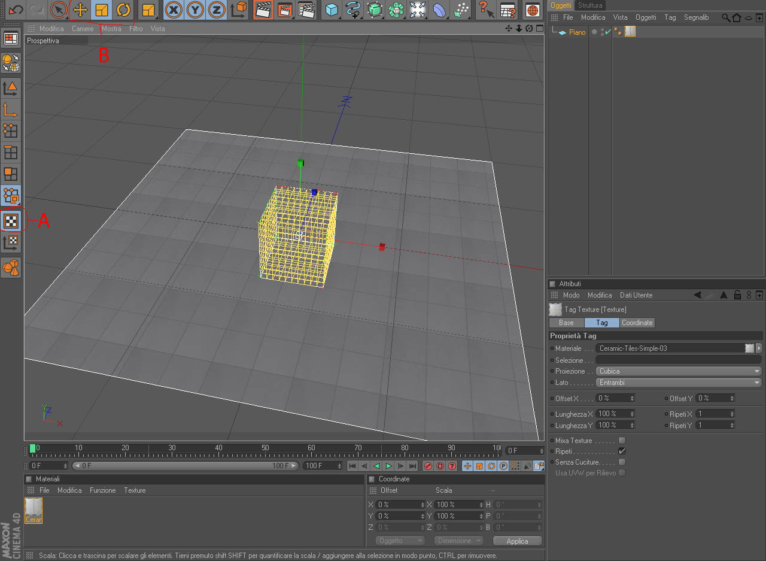
Task: Select the Texture Axis tool
Action: point(11,242)
